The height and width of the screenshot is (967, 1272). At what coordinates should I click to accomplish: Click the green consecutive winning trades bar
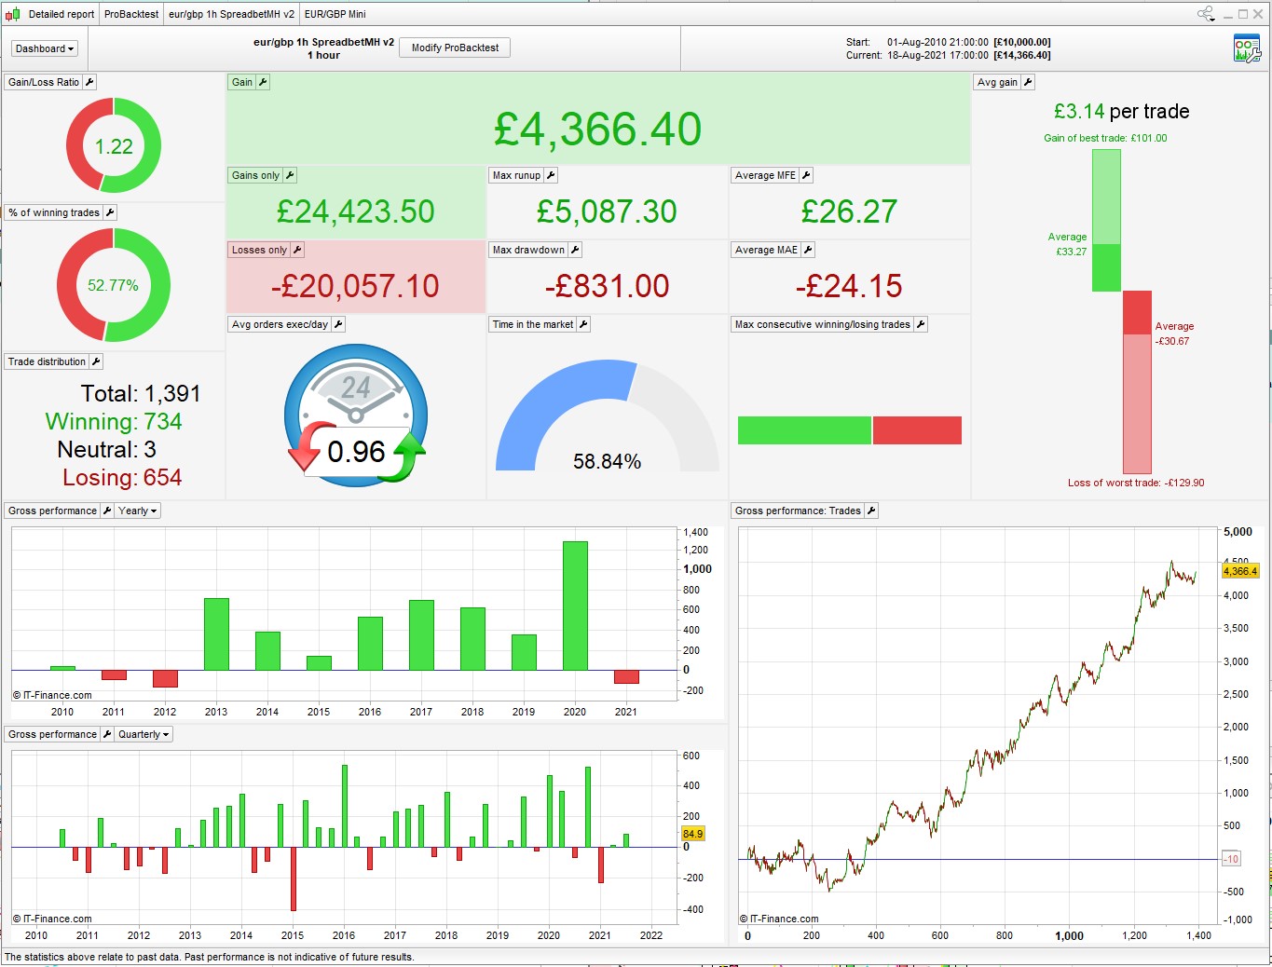coord(804,430)
